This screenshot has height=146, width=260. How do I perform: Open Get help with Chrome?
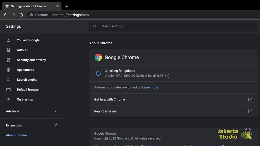tap(173, 99)
